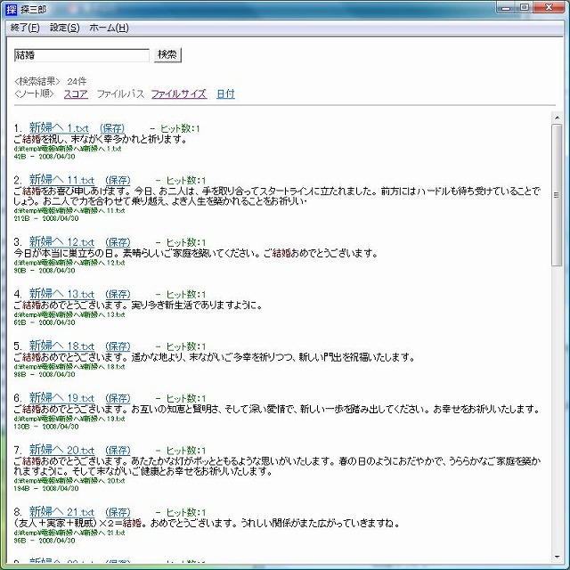Click the 24件 result count text

pyautogui.click(x=77, y=81)
